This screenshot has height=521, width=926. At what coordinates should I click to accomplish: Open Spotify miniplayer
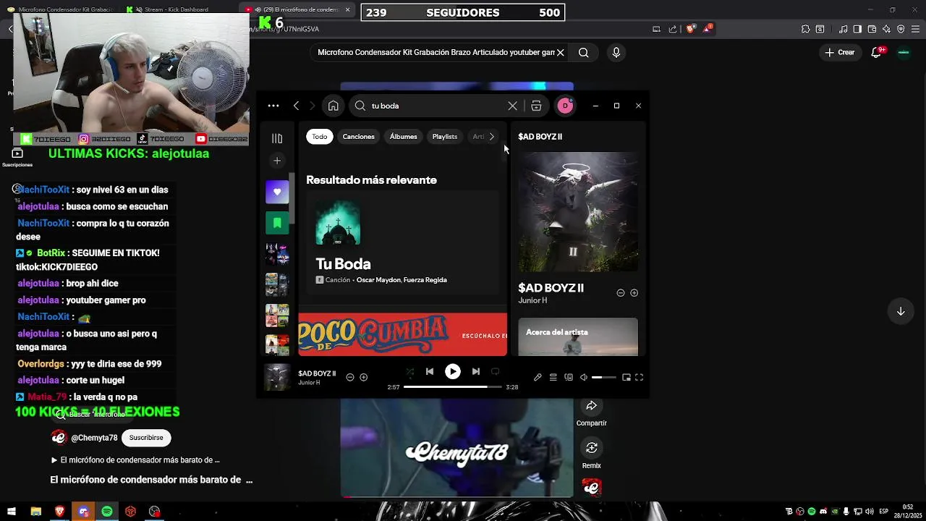pos(626,377)
